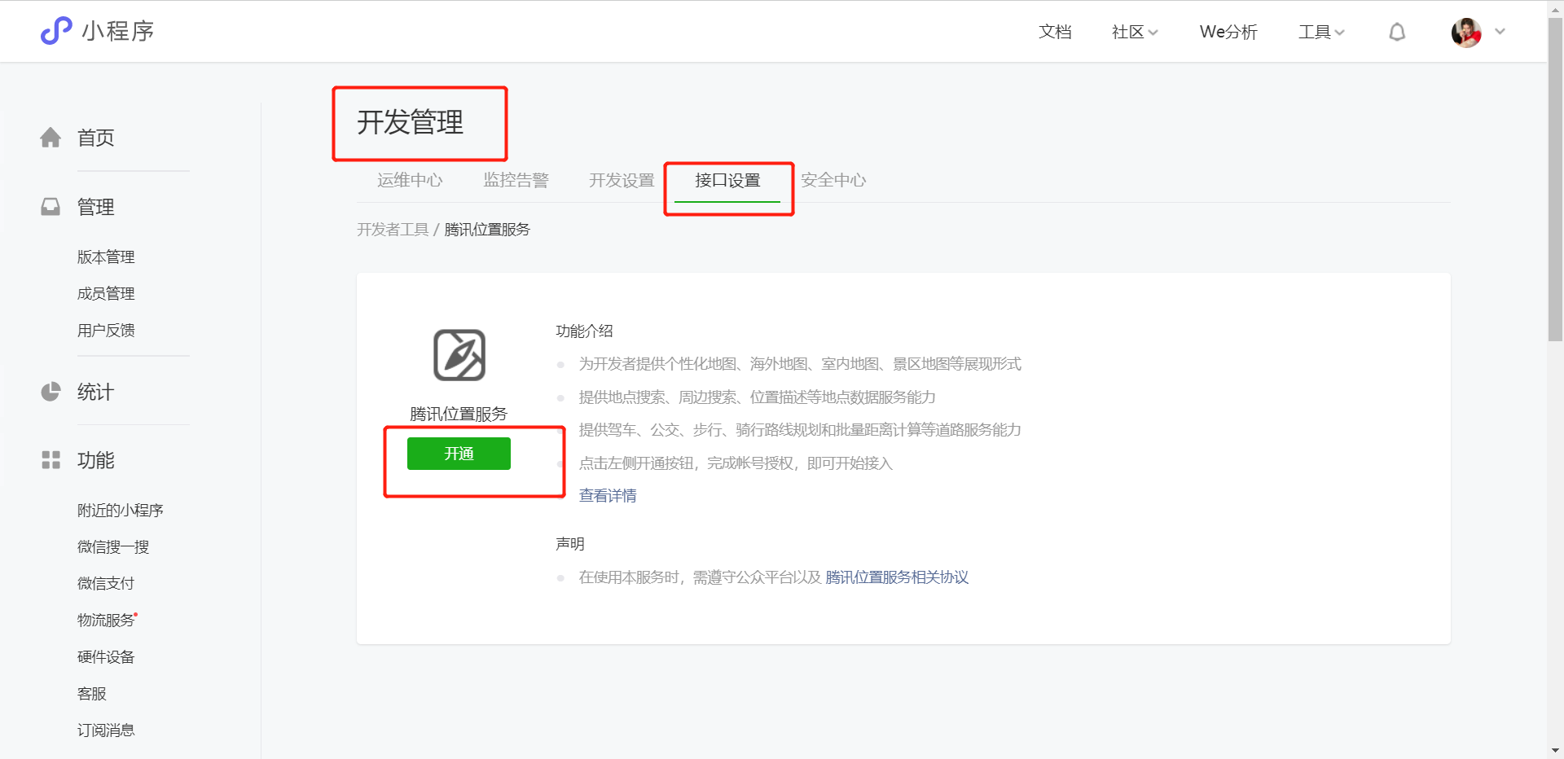The width and height of the screenshot is (1564, 759).
Task: Select 首页 in the sidebar
Action: click(95, 138)
